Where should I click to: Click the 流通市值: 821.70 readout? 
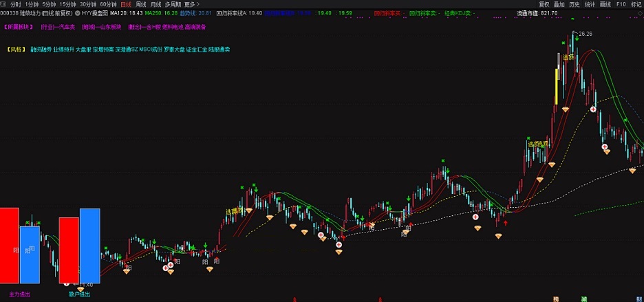[x=537, y=13]
